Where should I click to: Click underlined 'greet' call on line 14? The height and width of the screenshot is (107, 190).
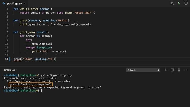point(18,59)
